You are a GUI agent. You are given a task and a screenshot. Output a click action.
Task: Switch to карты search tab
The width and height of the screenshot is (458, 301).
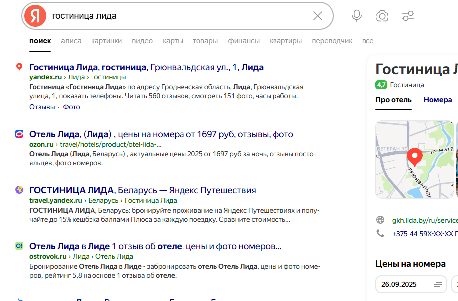pyautogui.click(x=173, y=41)
